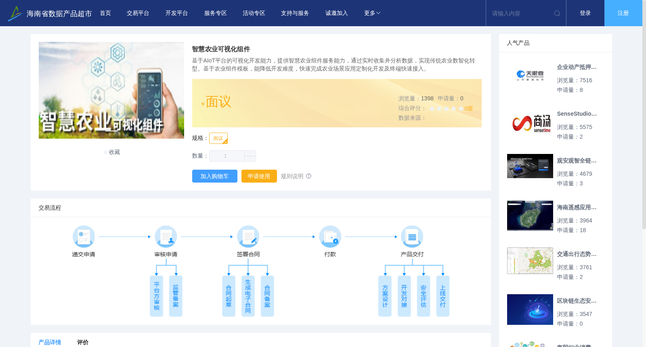The width and height of the screenshot is (646, 347).
Task: Click the 监管备案 sub-step box
Action: pyautogui.click(x=176, y=296)
